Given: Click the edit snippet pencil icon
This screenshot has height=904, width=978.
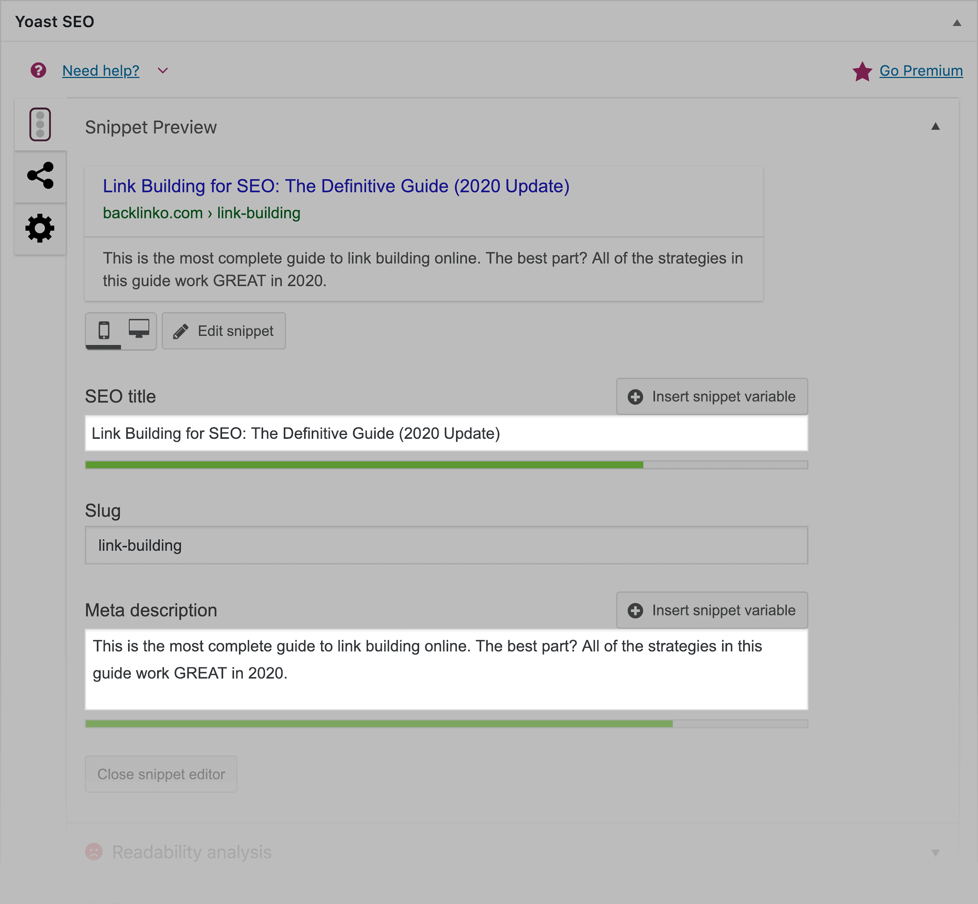Looking at the screenshot, I should click(179, 331).
